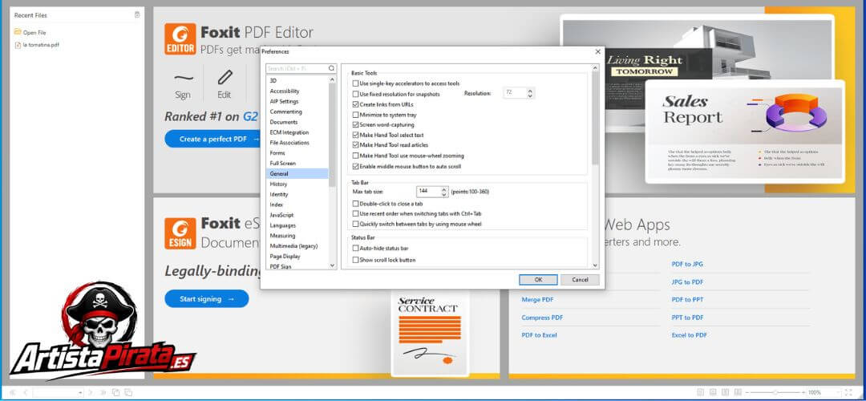Open la tomatina.pdf from Recent Files
The image size is (866, 401).
tap(41, 45)
